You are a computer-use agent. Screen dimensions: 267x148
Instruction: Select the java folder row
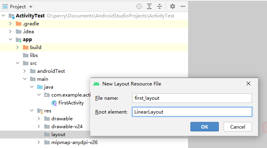pyautogui.click(x=45, y=87)
